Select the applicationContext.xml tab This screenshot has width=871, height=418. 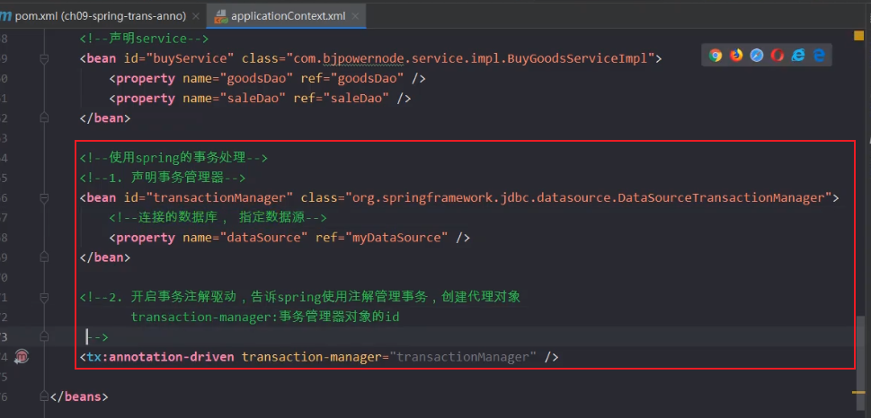[x=288, y=16]
